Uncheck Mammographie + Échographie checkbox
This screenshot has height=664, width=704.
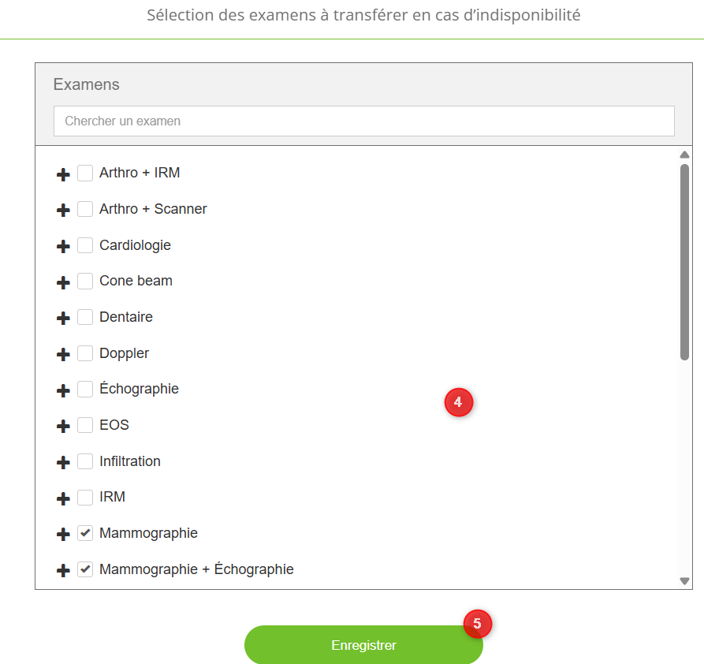85,569
